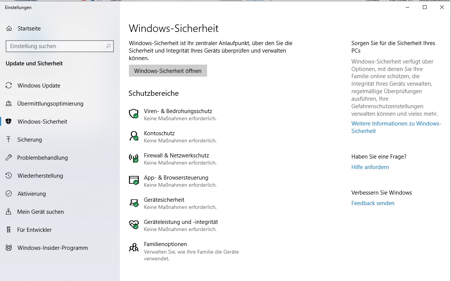This screenshot has height=281, width=451.
Task: Click the App- & Browsersteuerung window icon
Action: click(x=134, y=180)
